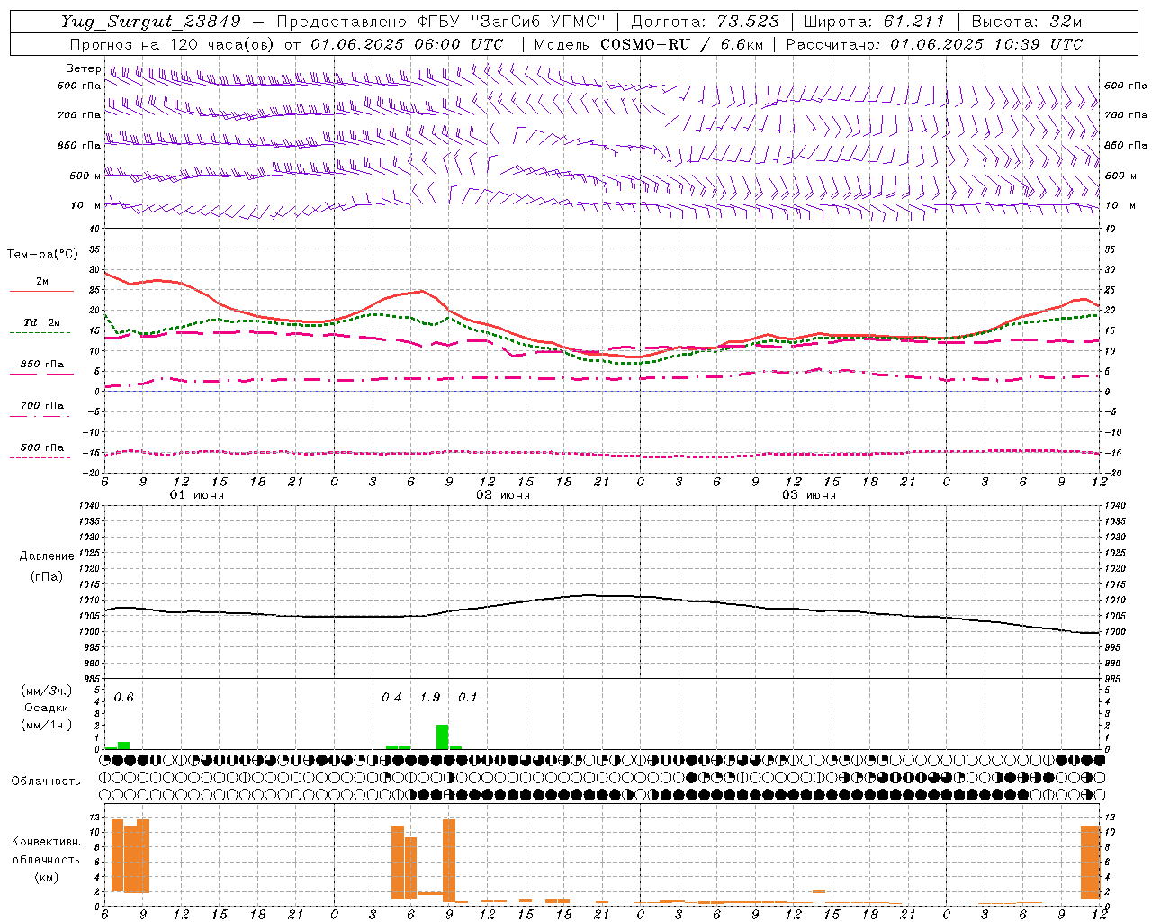Screen dimensions: 1152x922
Task: Click the (мм/3ч.) unit label
Action: point(46,691)
